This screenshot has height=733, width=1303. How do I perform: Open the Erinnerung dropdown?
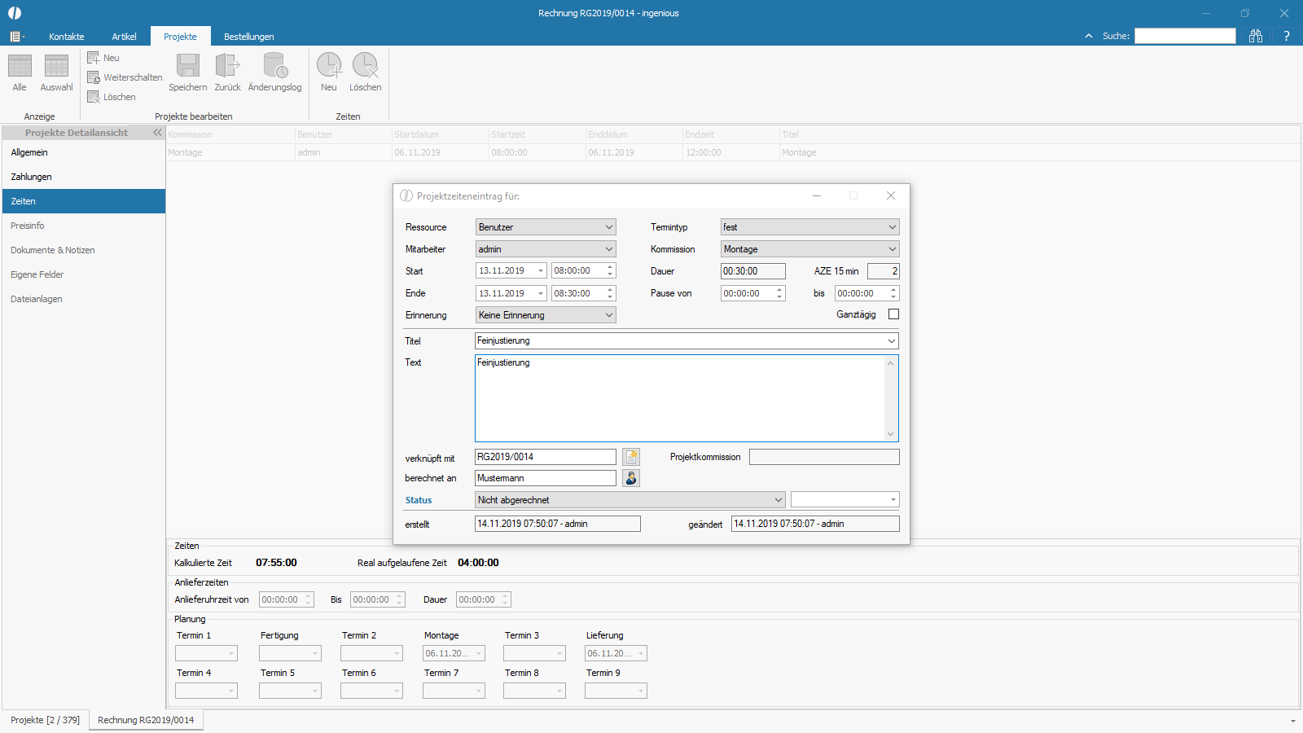(608, 314)
